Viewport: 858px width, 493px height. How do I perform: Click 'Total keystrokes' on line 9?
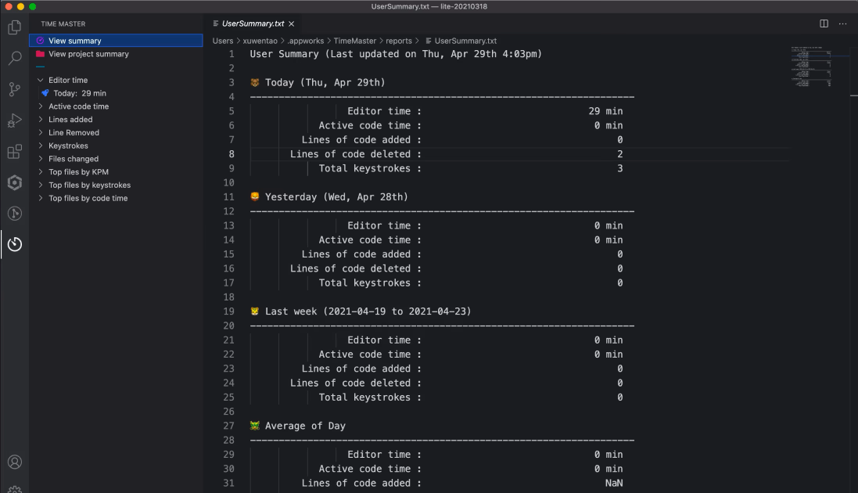point(364,168)
